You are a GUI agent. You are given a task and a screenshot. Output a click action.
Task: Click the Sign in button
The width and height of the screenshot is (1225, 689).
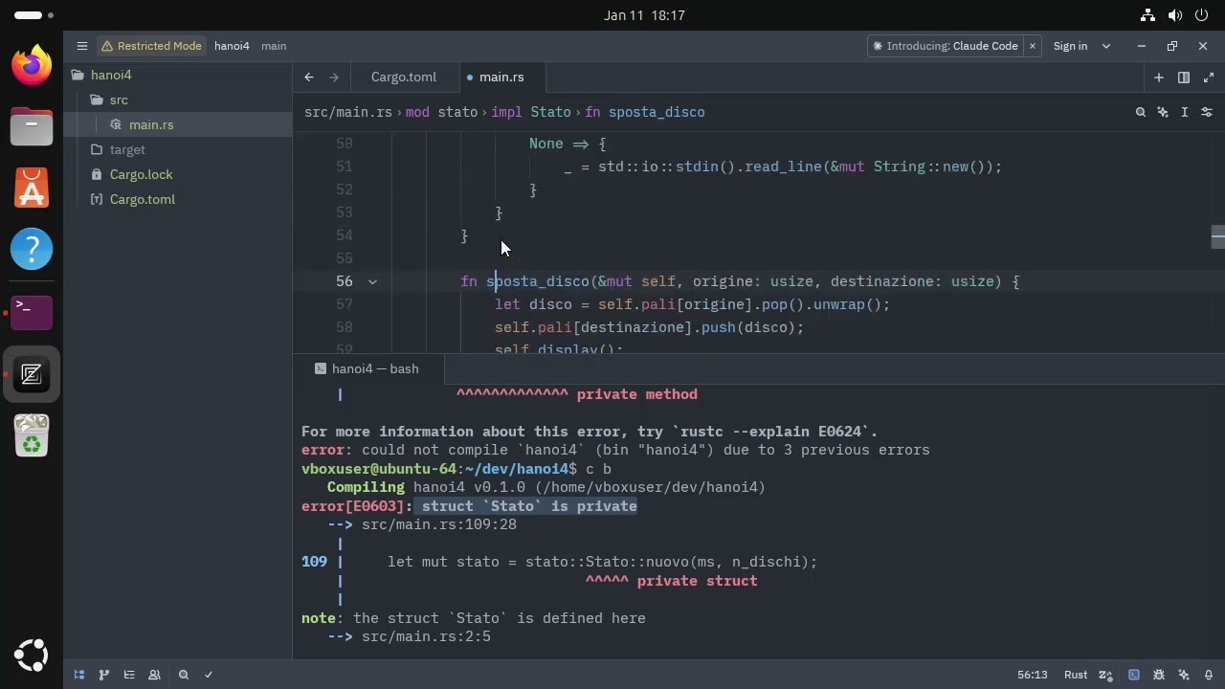[x=1070, y=46]
